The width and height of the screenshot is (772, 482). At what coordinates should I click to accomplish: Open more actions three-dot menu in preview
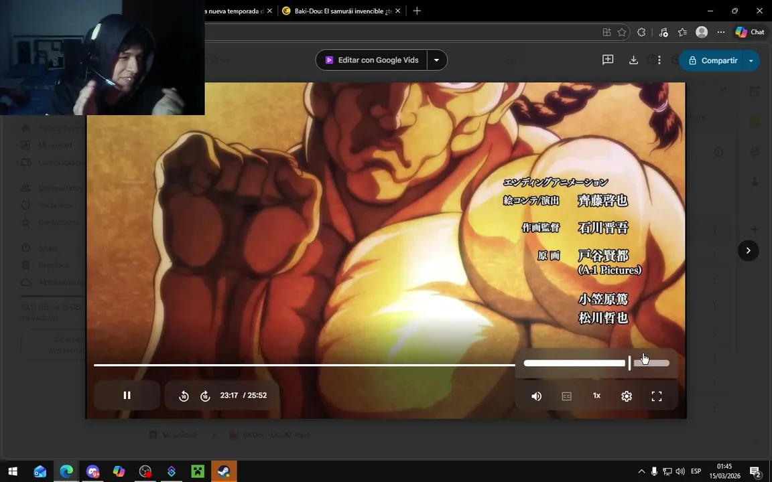tap(659, 60)
